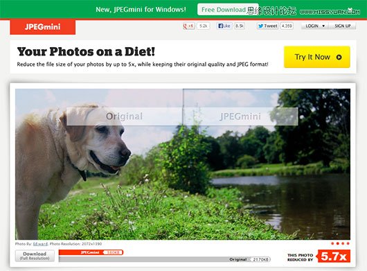Click the 'Your Photos on a Diet!' heading
Image resolution: width=367 pixels, height=271 pixels.
coord(86,52)
